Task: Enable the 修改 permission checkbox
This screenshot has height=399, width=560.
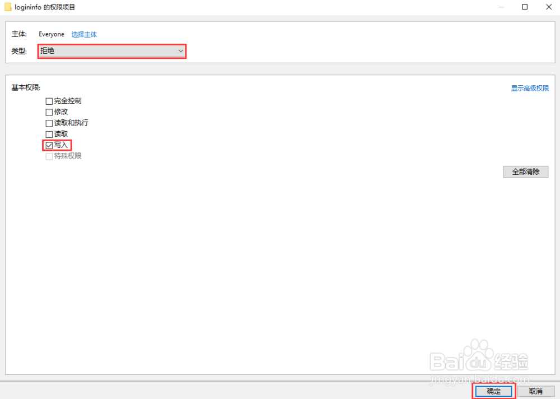Action: tap(49, 112)
